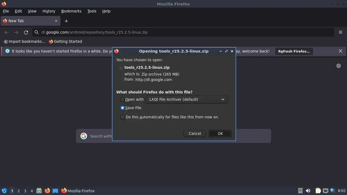Launch Firefox from taskbar quick launch
This screenshot has height=195, width=347.
coord(47,191)
